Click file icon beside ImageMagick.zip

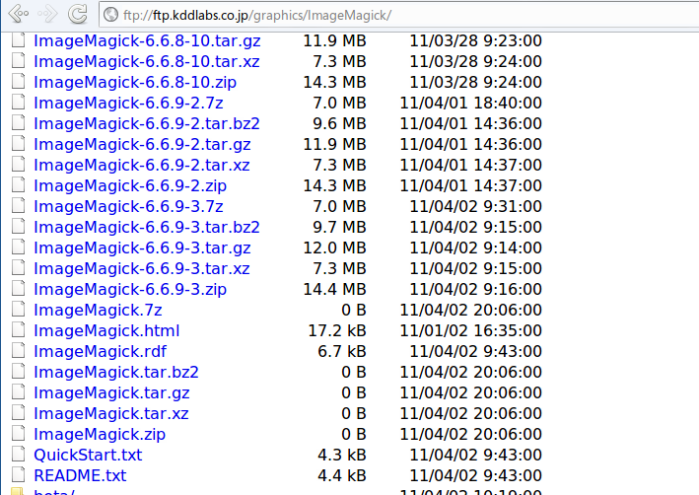click(x=19, y=434)
